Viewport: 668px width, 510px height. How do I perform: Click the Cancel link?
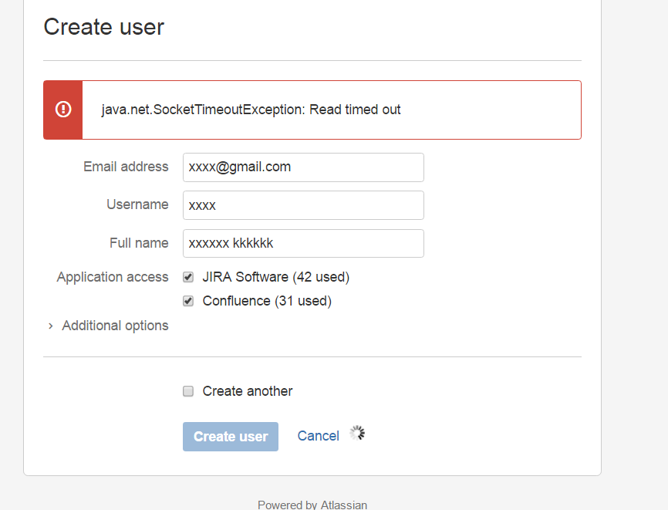point(318,435)
